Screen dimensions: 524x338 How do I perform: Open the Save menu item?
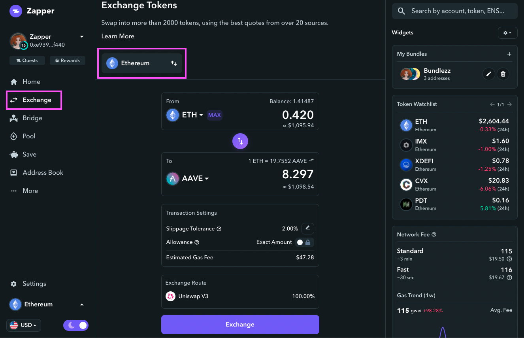30,154
